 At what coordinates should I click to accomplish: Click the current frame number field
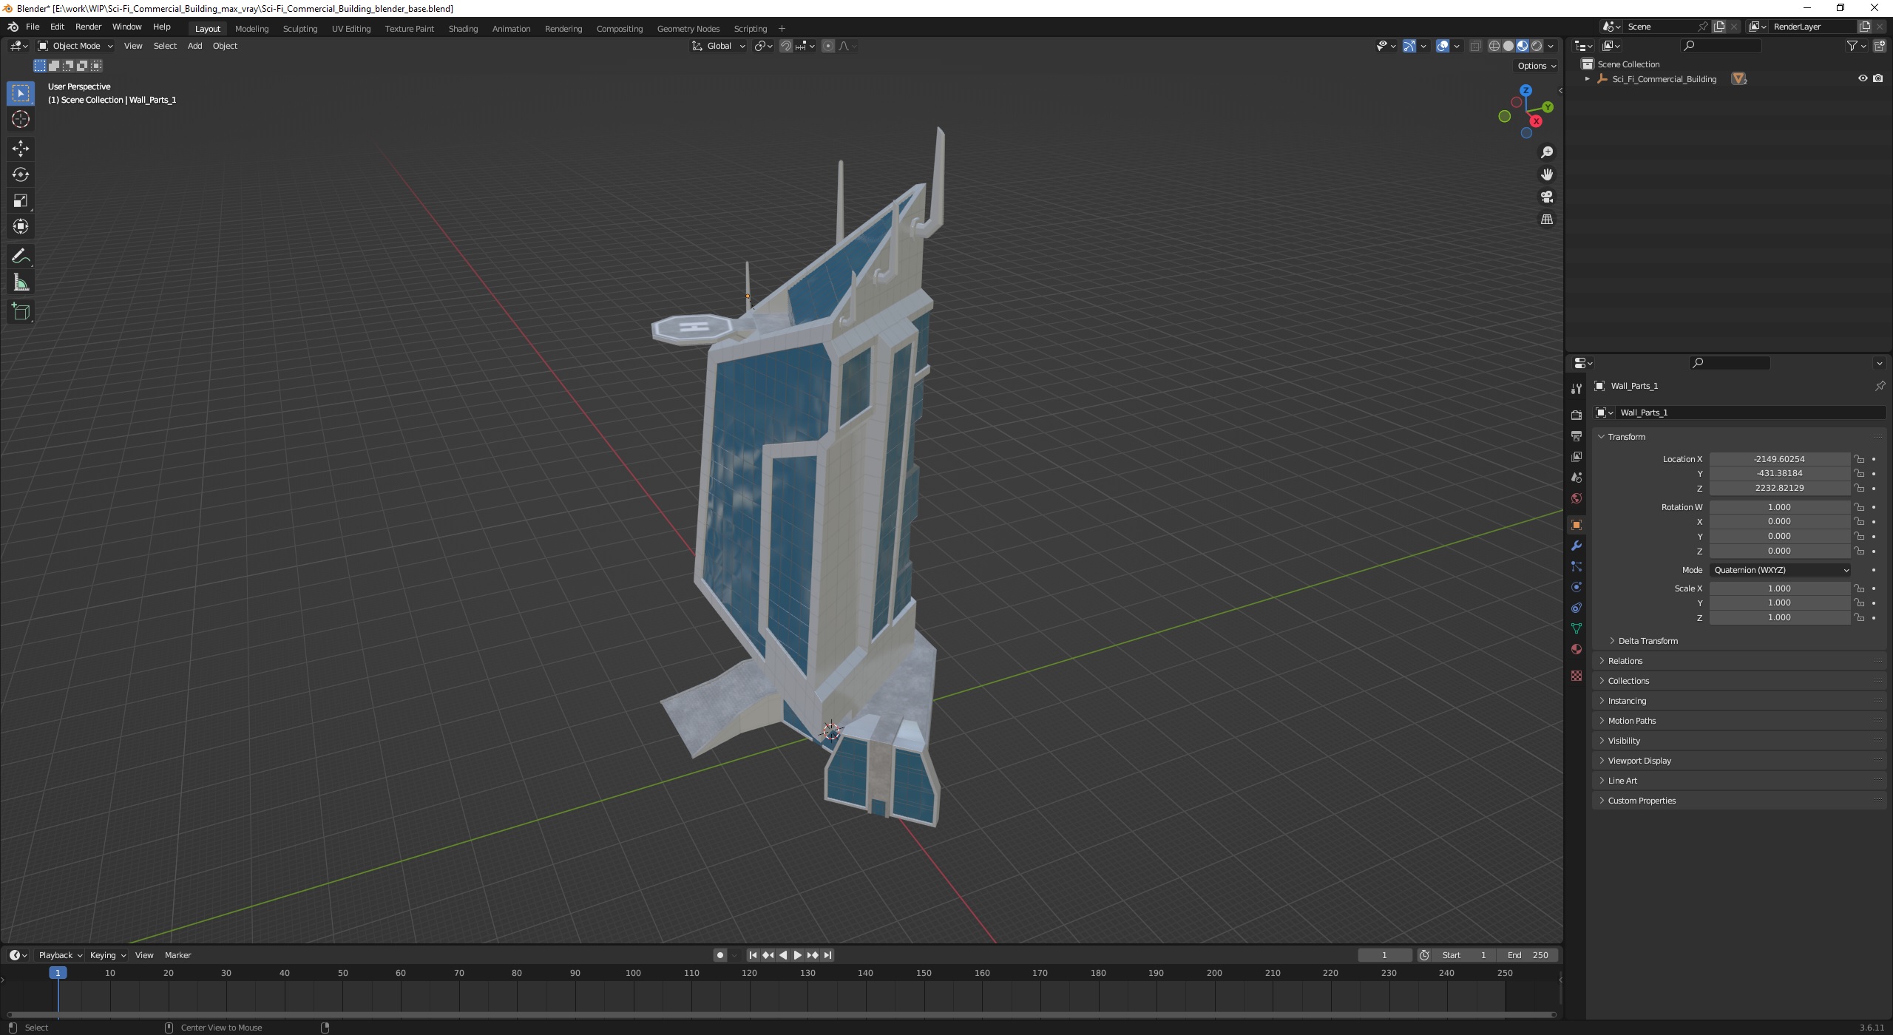point(1384,955)
